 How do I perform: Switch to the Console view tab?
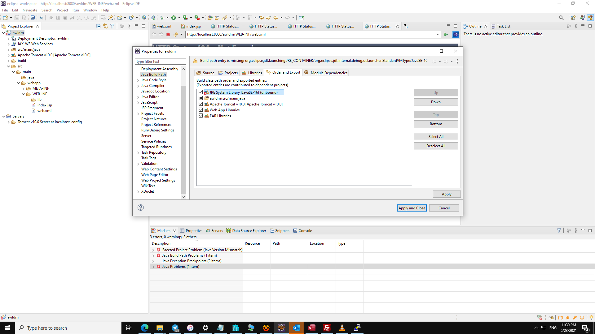[x=302, y=230]
